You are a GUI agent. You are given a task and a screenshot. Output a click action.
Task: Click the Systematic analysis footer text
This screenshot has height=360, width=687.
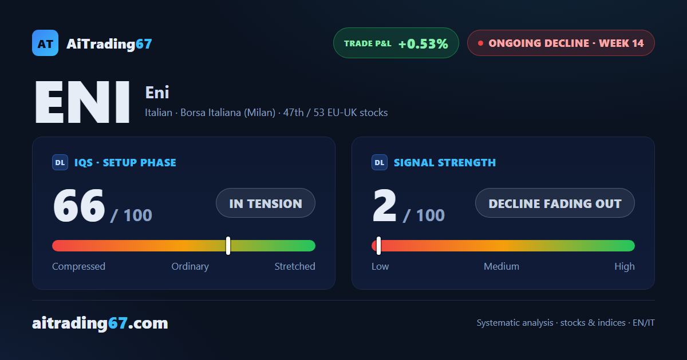tap(566, 323)
